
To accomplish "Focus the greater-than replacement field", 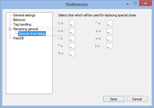I will coord(109,38).
